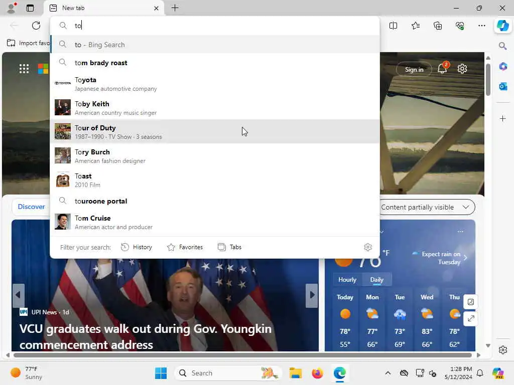Image resolution: width=514 pixels, height=385 pixels.
Task: Select the Tory Burch suggestion
Action: click(x=215, y=156)
